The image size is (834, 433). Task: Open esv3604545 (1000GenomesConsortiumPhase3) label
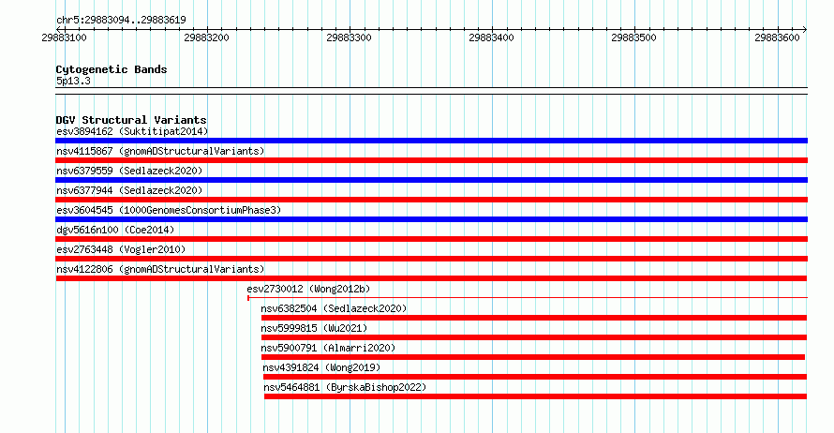169,210
